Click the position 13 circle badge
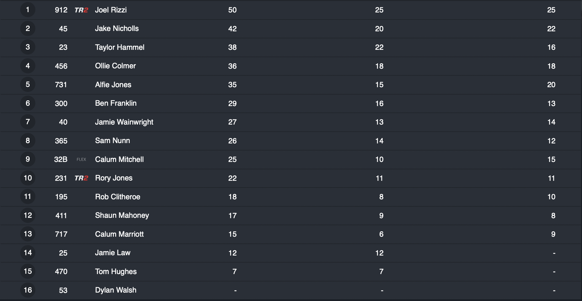 pyautogui.click(x=28, y=234)
